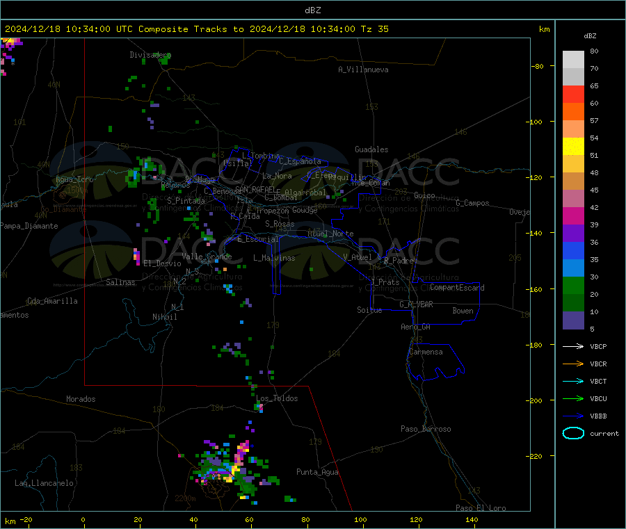The image size is (626, 529).
Task: Click the timestamp header text 2024/12/18 10:34:00 UTC
Action: (69, 29)
